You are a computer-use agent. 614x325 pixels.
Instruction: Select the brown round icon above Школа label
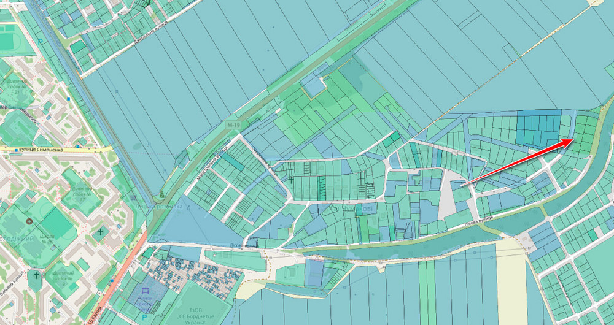click(29, 220)
